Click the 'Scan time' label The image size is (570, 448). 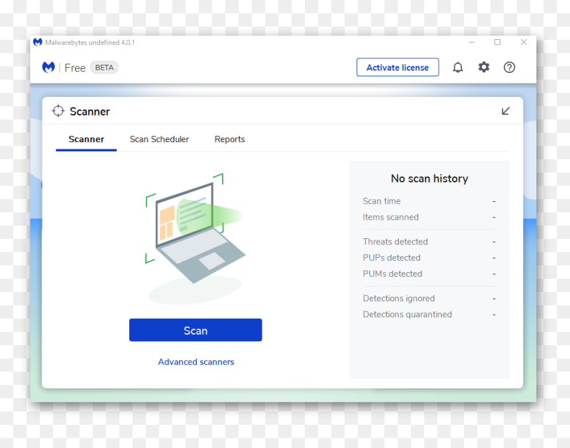[382, 201]
